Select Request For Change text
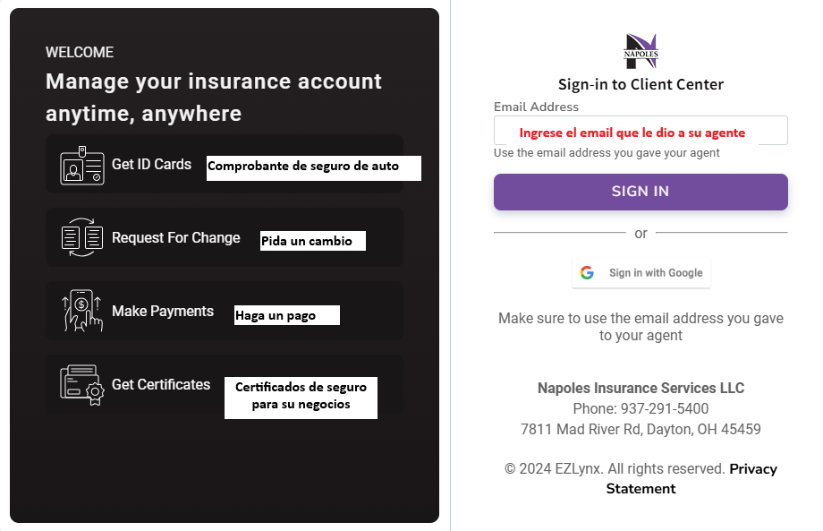 pyautogui.click(x=176, y=238)
